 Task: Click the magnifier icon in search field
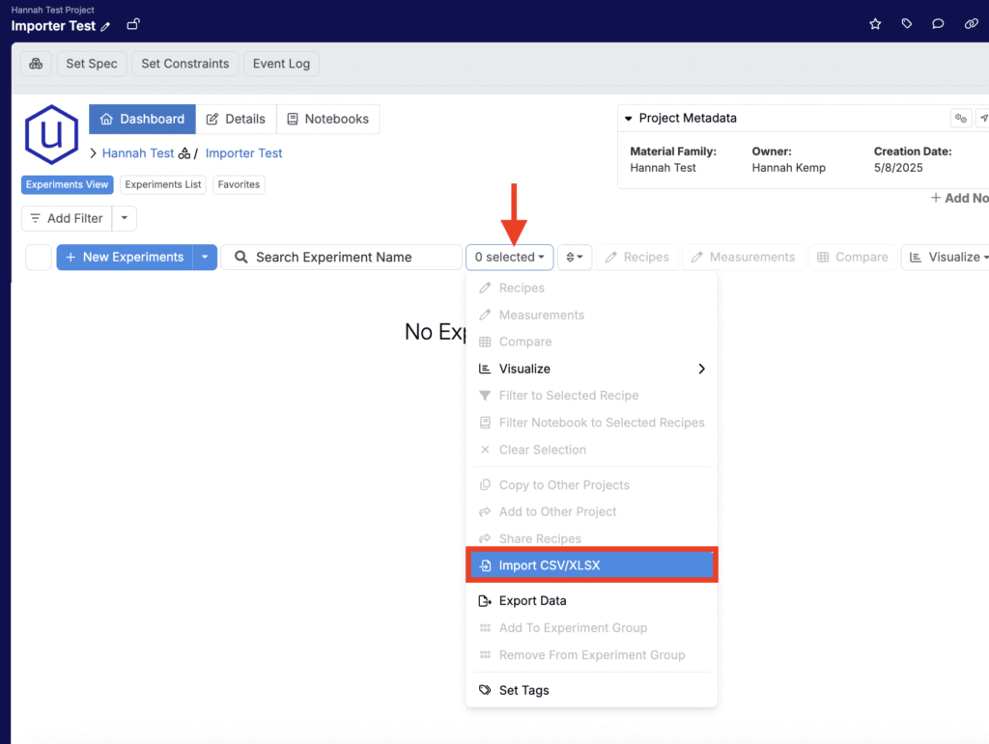[x=240, y=257]
